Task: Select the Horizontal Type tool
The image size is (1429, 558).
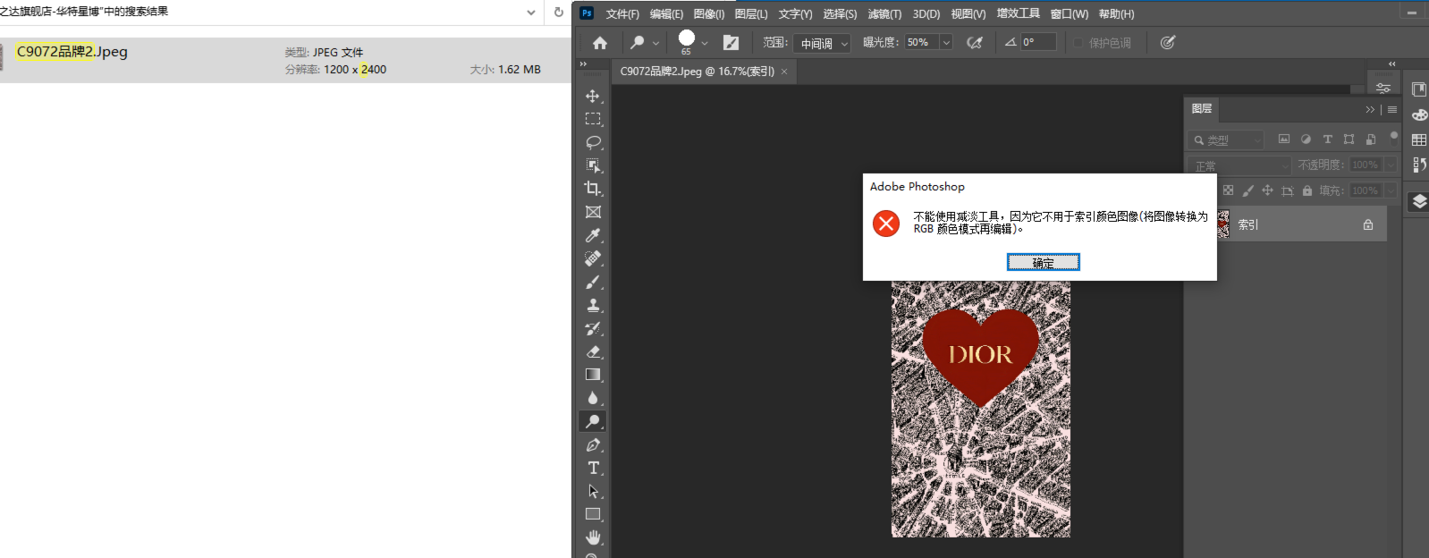Action: pyautogui.click(x=592, y=468)
